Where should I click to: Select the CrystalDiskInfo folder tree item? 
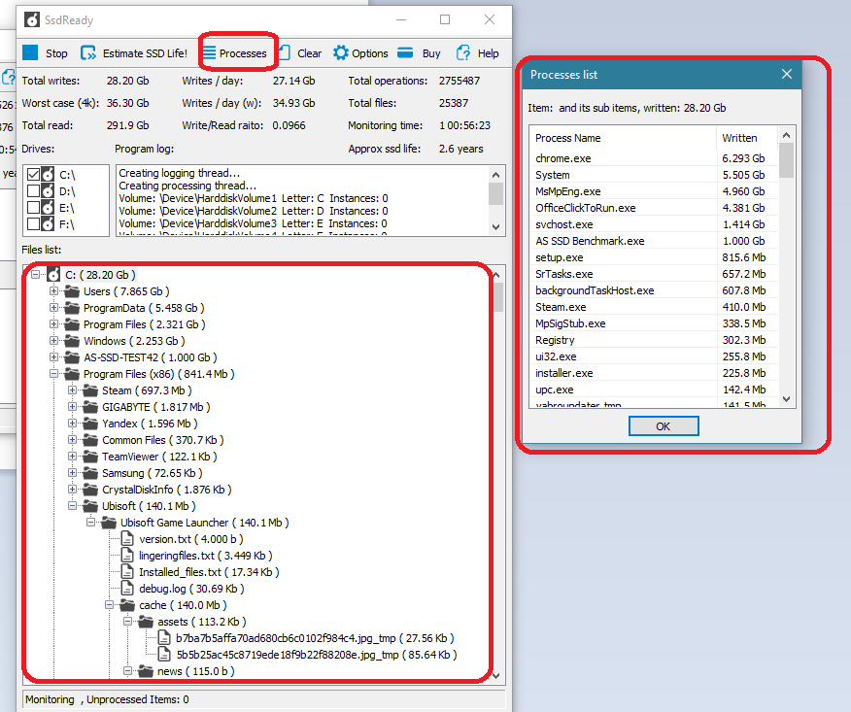(x=167, y=490)
